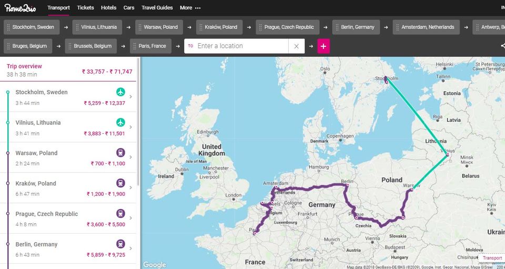This screenshot has width=505, height=269.
Task: Select the Amsterdam, Netherlands stop chip
Action: coord(426,27)
